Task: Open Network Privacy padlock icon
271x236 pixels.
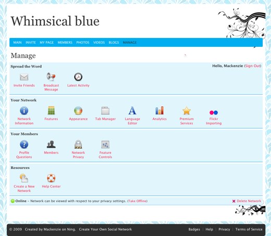Action: pyautogui.click(x=78, y=144)
